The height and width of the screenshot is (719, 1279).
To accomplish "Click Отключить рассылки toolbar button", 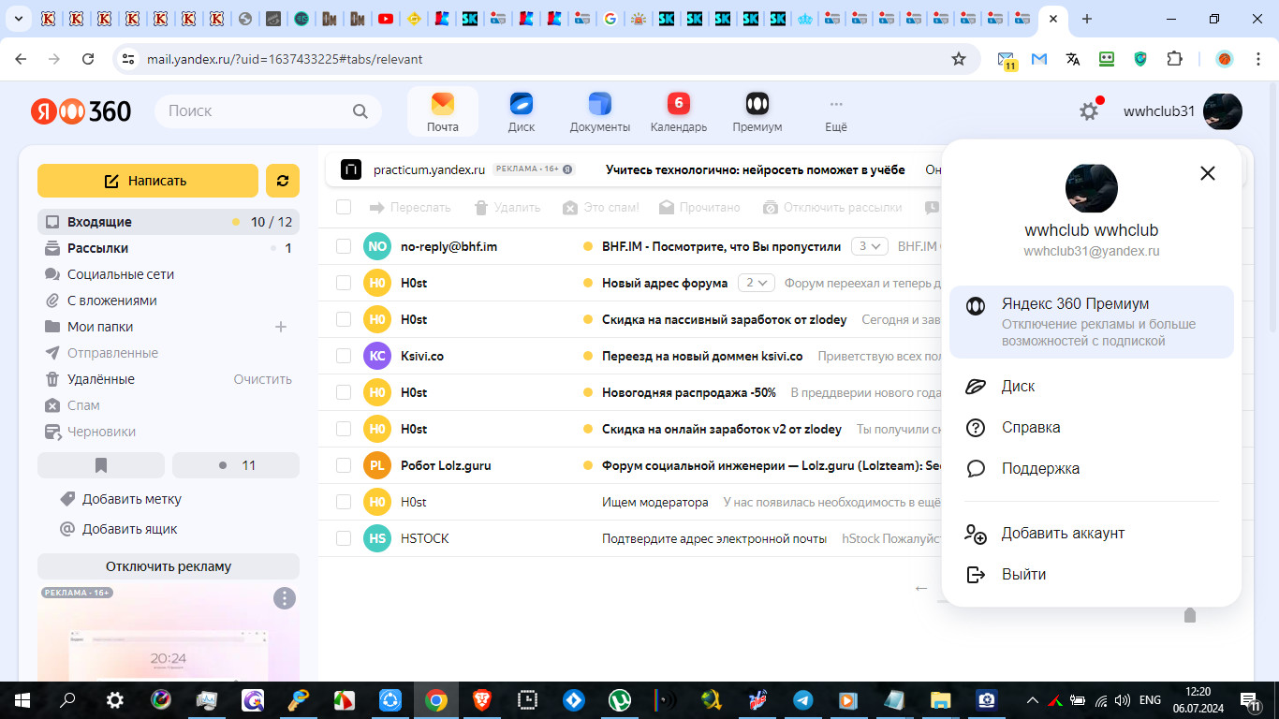I will click(x=832, y=207).
